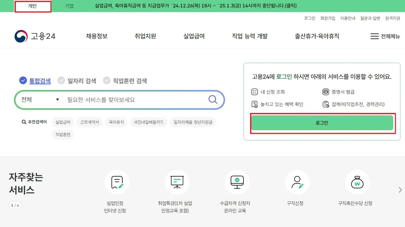
Task: Click the 일자리채움 청년지원금 keyword chip
Action: tap(193, 122)
